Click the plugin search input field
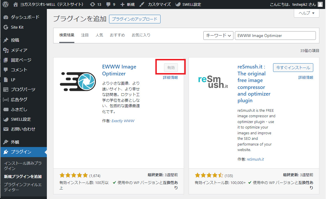The height and width of the screenshot is (199, 326). pyautogui.click(x=275, y=36)
